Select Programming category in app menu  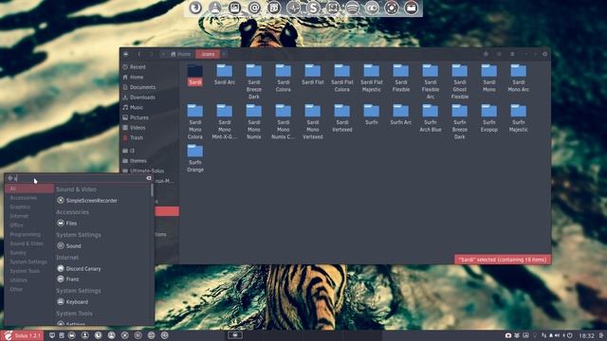click(x=29, y=234)
